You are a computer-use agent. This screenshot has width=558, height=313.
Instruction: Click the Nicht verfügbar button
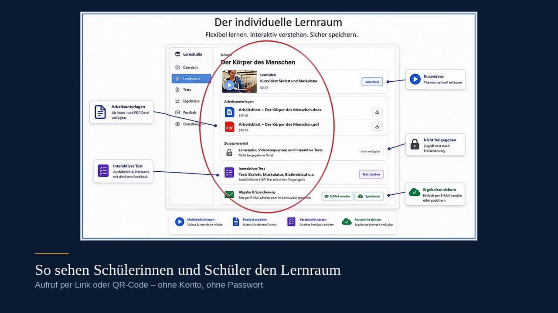371,151
